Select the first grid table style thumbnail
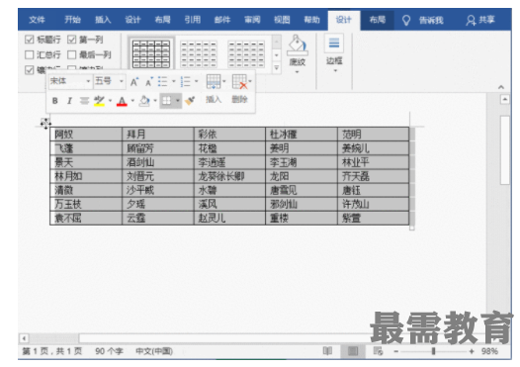The height and width of the screenshot is (367, 520). pyautogui.click(x=151, y=53)
